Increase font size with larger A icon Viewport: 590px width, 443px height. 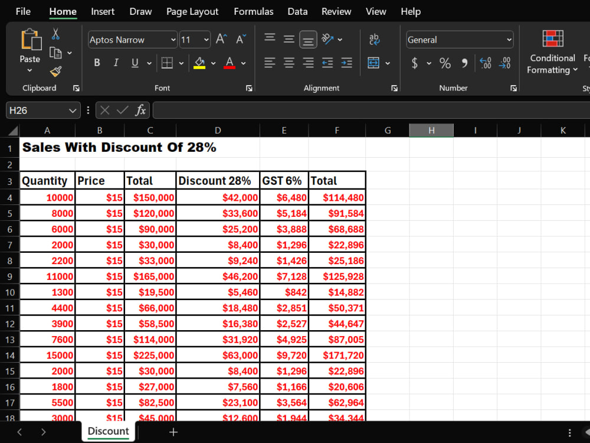click(x=221, y=39)
